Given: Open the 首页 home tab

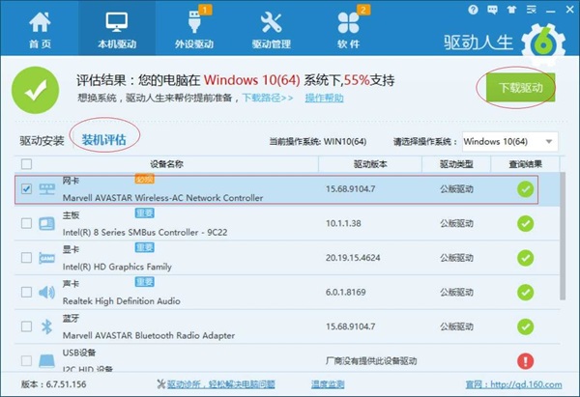Looking at the screenshot, I should coord(40,30).
